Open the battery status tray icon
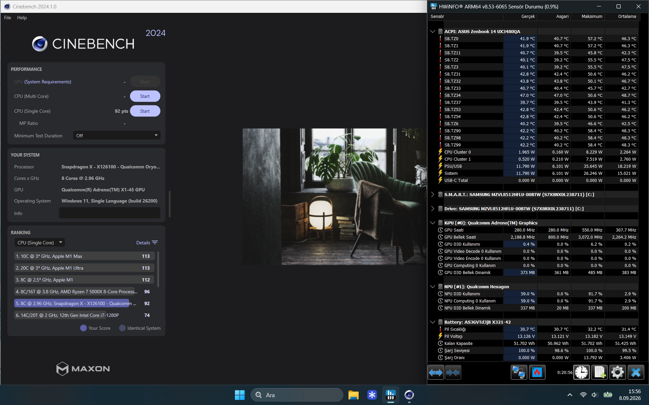This screenshot has width=649, height=405. tap(608, 395)
